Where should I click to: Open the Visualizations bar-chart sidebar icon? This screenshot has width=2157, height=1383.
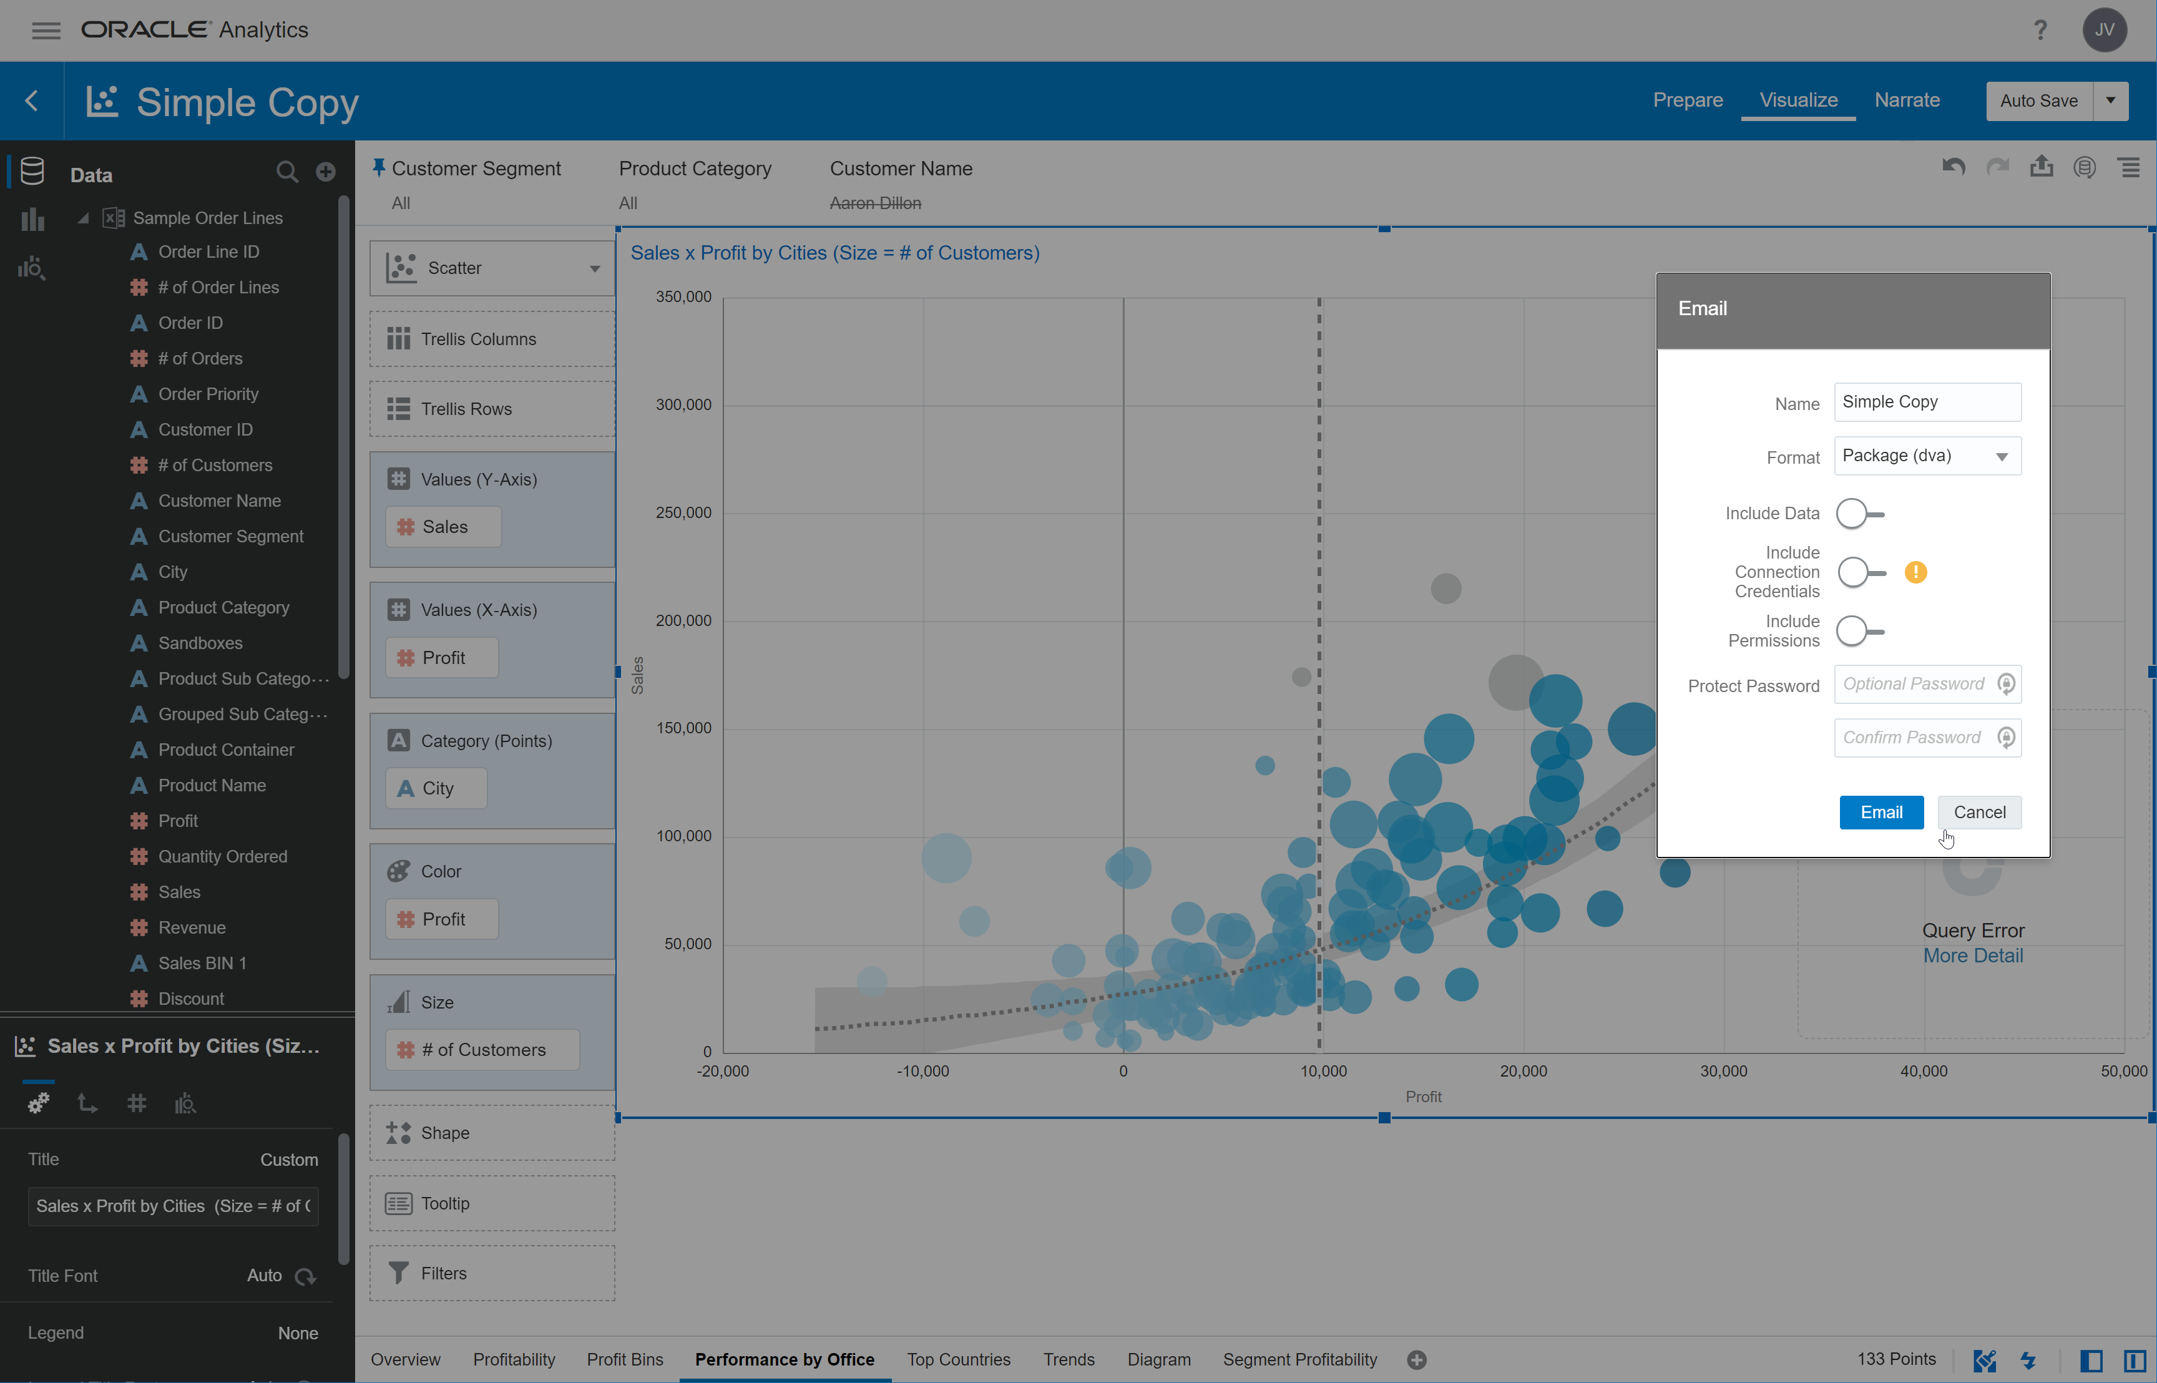pos(32,219)
